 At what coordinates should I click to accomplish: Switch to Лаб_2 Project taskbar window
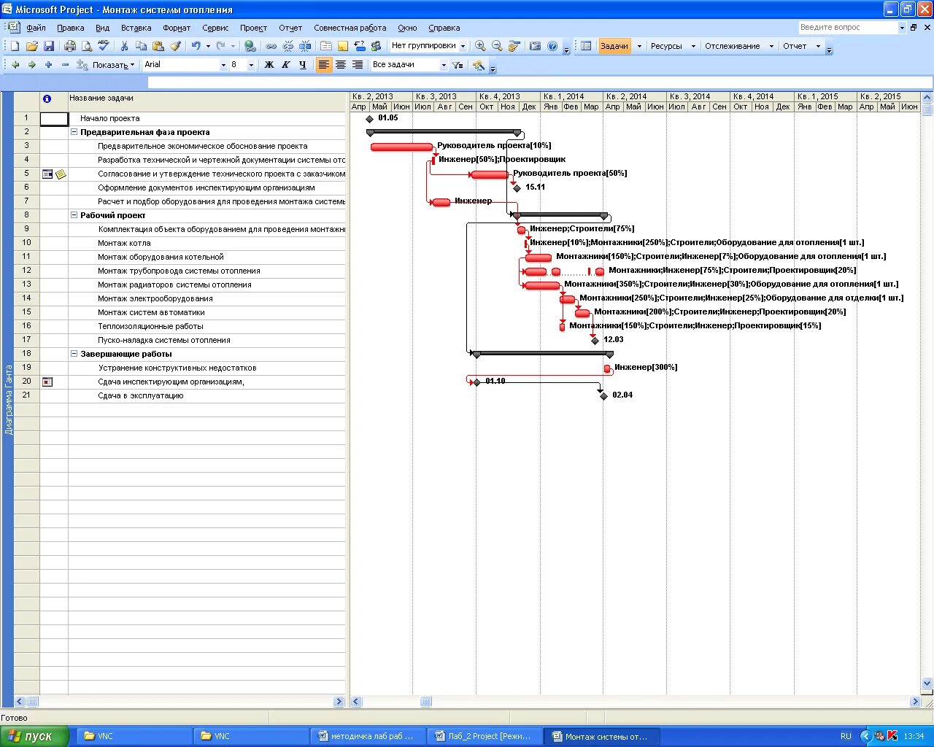pyautogui.click(x=484, y=736)
